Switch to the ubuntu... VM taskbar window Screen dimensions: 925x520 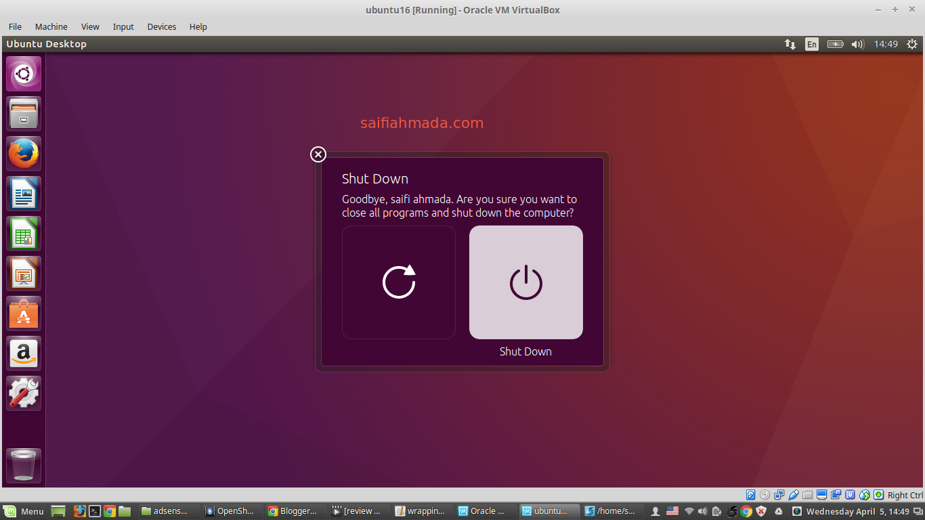point(549,511)
